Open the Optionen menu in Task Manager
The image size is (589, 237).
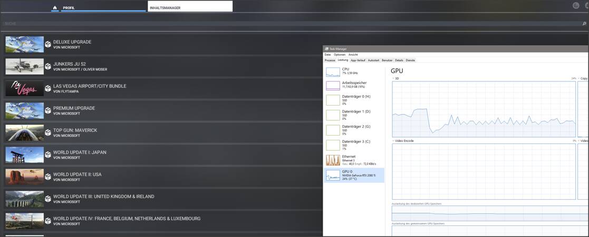tap(340, 55)
